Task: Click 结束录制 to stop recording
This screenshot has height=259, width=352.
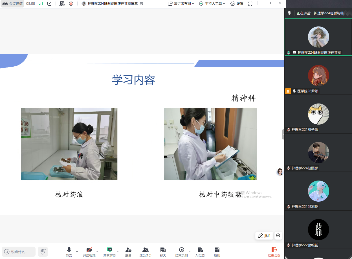Action: (181, 252)
